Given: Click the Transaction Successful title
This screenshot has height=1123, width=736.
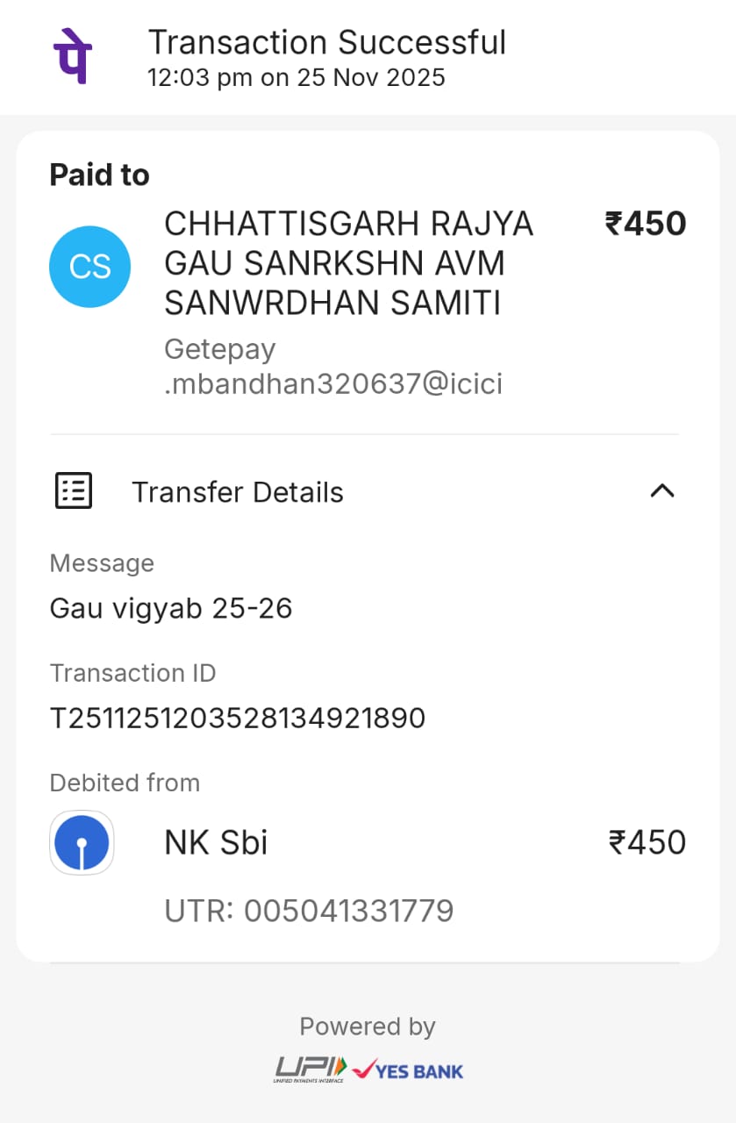Looking at the screenshot, I should (326, 42).
